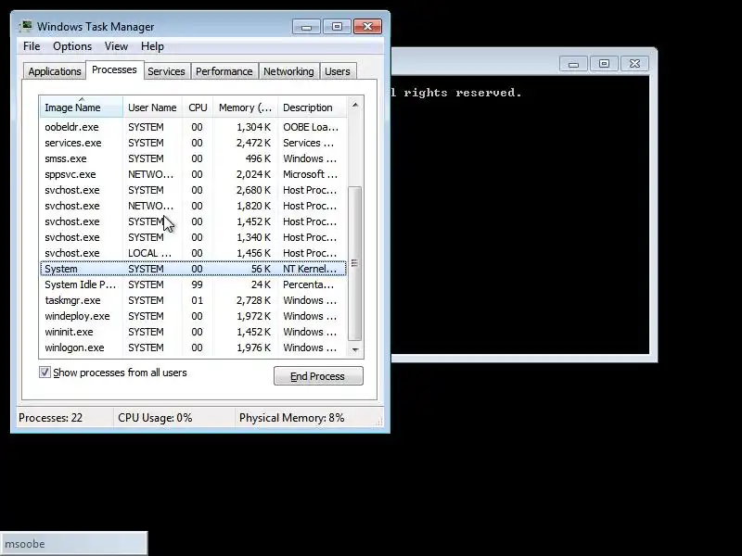
Task: Minimize the Windows Task Manager window
Action: click(307, 27)
